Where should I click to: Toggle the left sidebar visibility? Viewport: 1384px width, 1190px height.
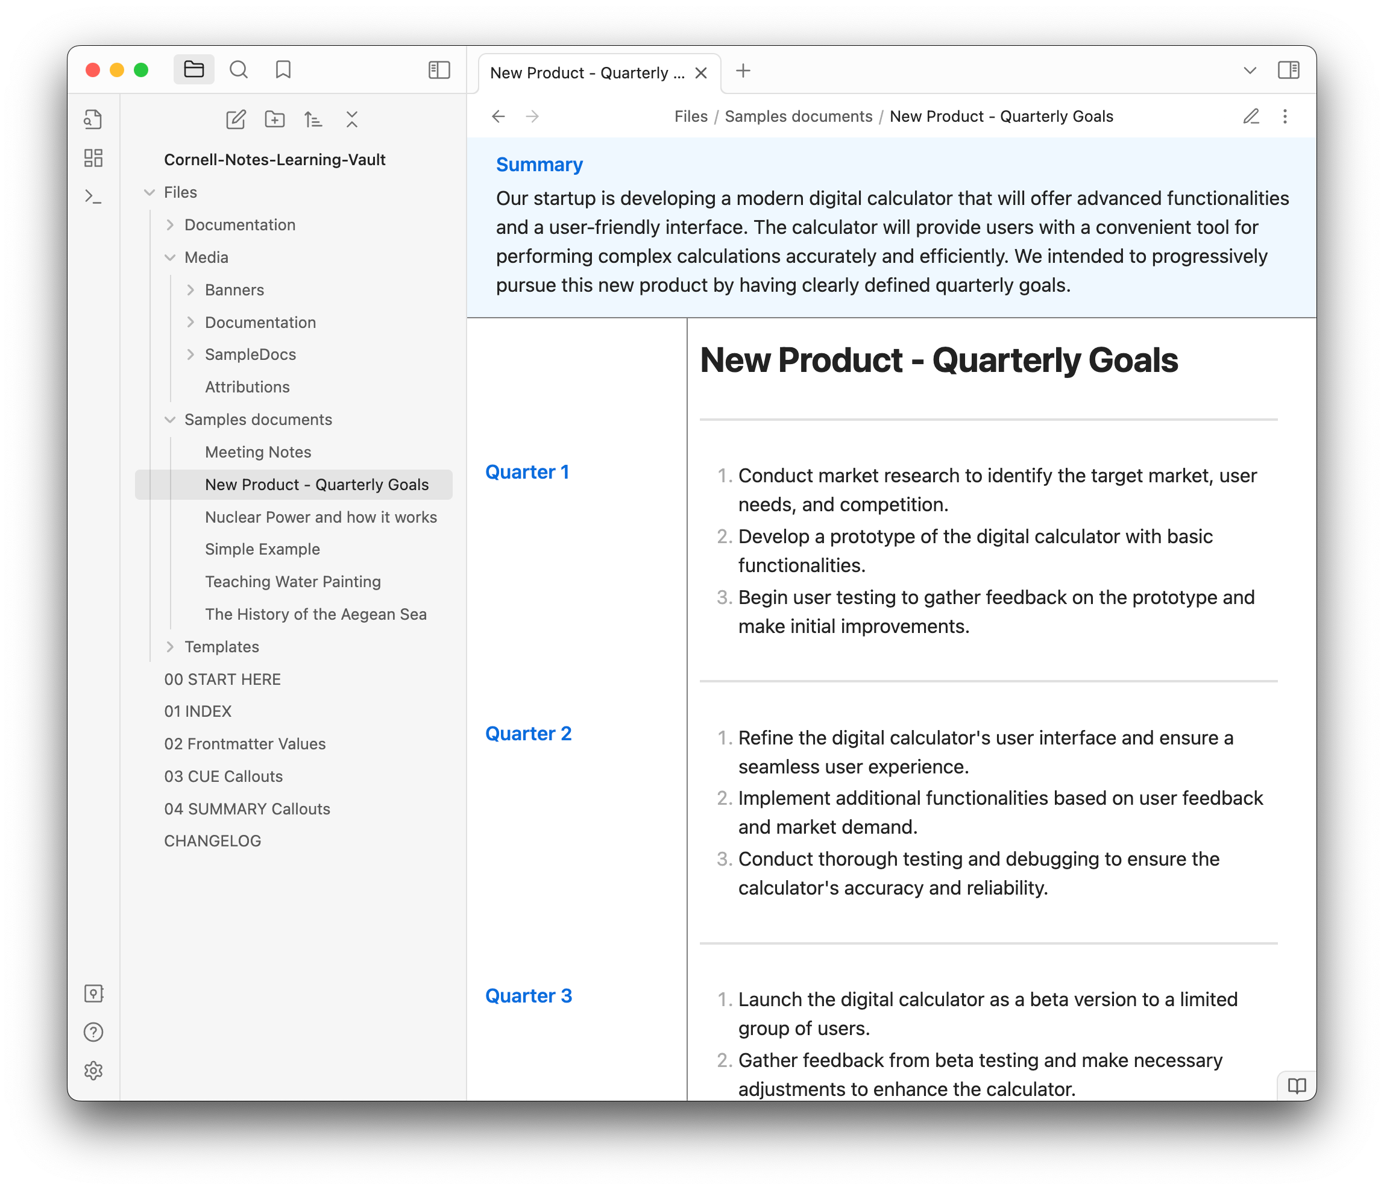point(439,69)
